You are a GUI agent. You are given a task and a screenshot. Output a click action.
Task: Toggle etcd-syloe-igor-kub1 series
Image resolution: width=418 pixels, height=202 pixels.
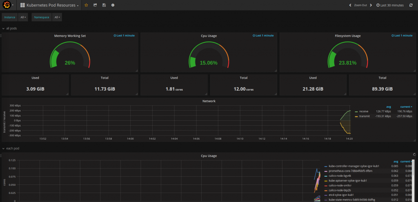pyautogui.click(x=341, y=195)
